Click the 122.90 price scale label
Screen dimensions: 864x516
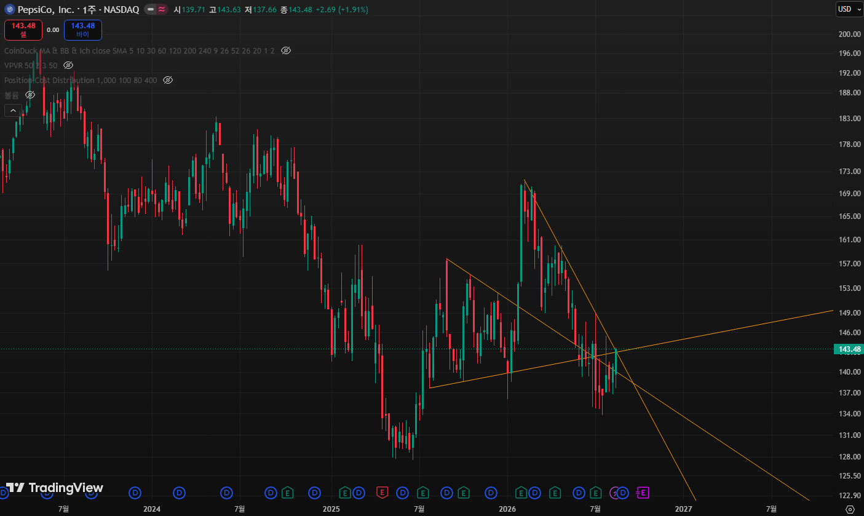849,495
